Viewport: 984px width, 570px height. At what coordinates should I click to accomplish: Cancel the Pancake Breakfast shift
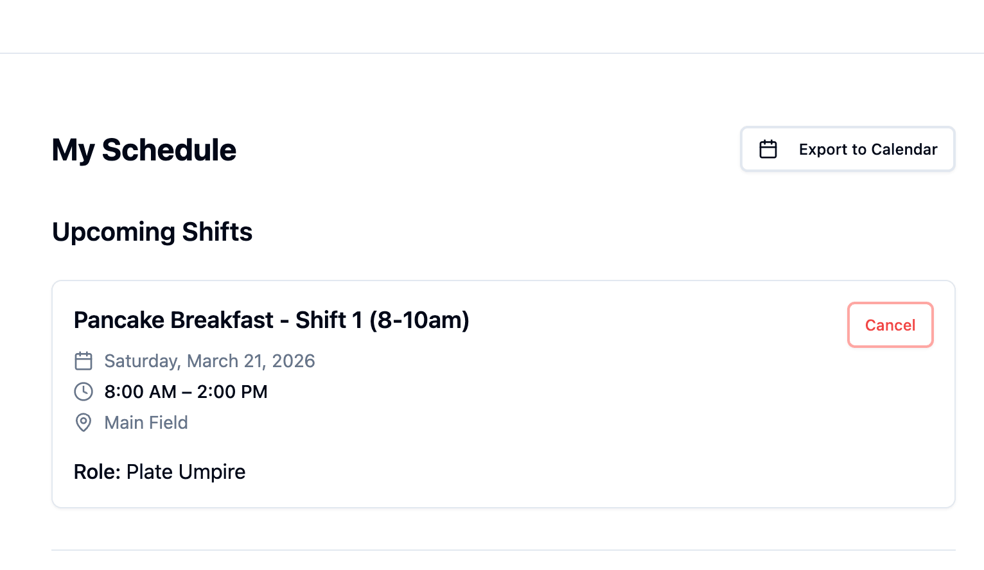[x=890, y=325]
